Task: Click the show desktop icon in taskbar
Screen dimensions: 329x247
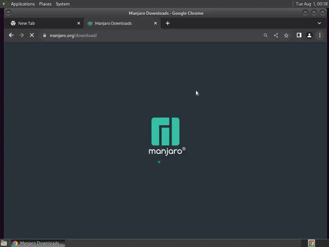Action: [x=4, y=243]
